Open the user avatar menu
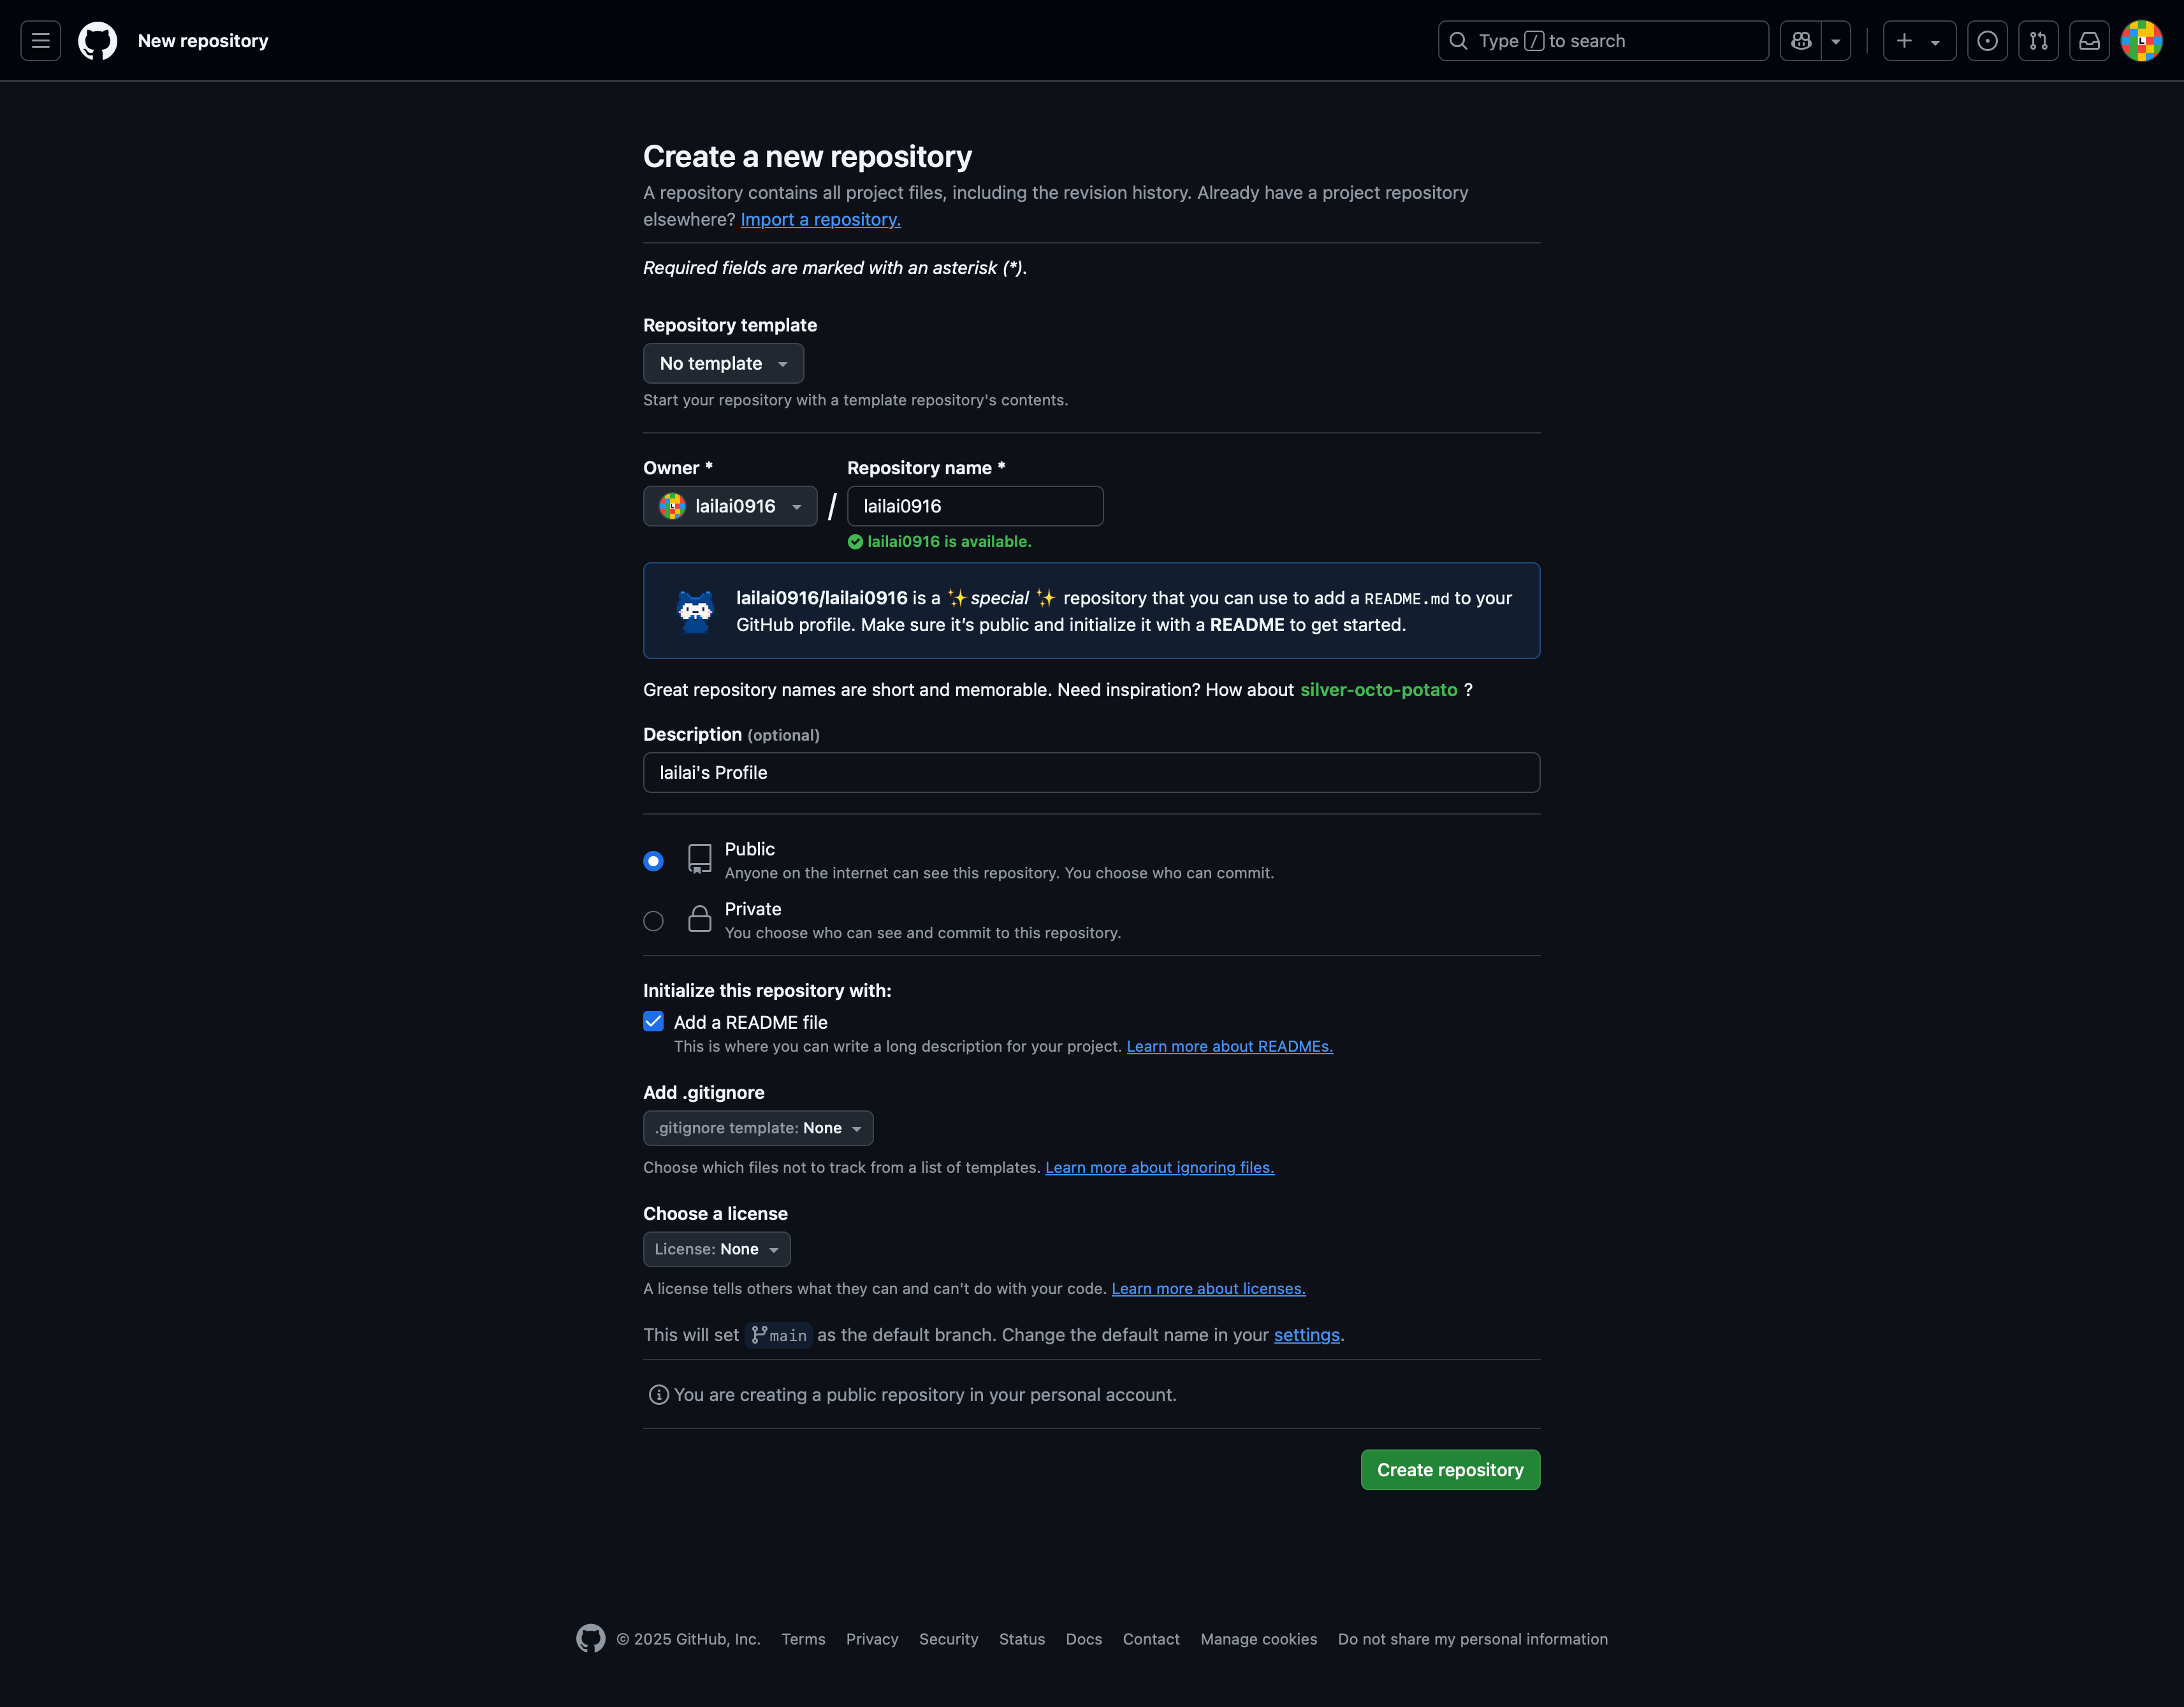Viewport: 2184px width, 1707px height. coord(2141,41)
